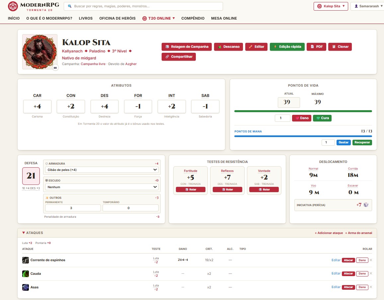Click Dano for Asas
The width and height of the screenshot is (384, 300).
tap(362, 287)
